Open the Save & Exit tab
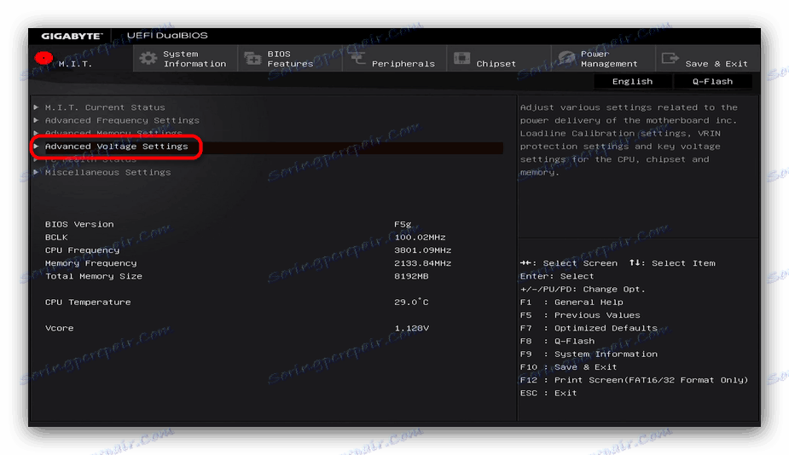 (708, 58)
